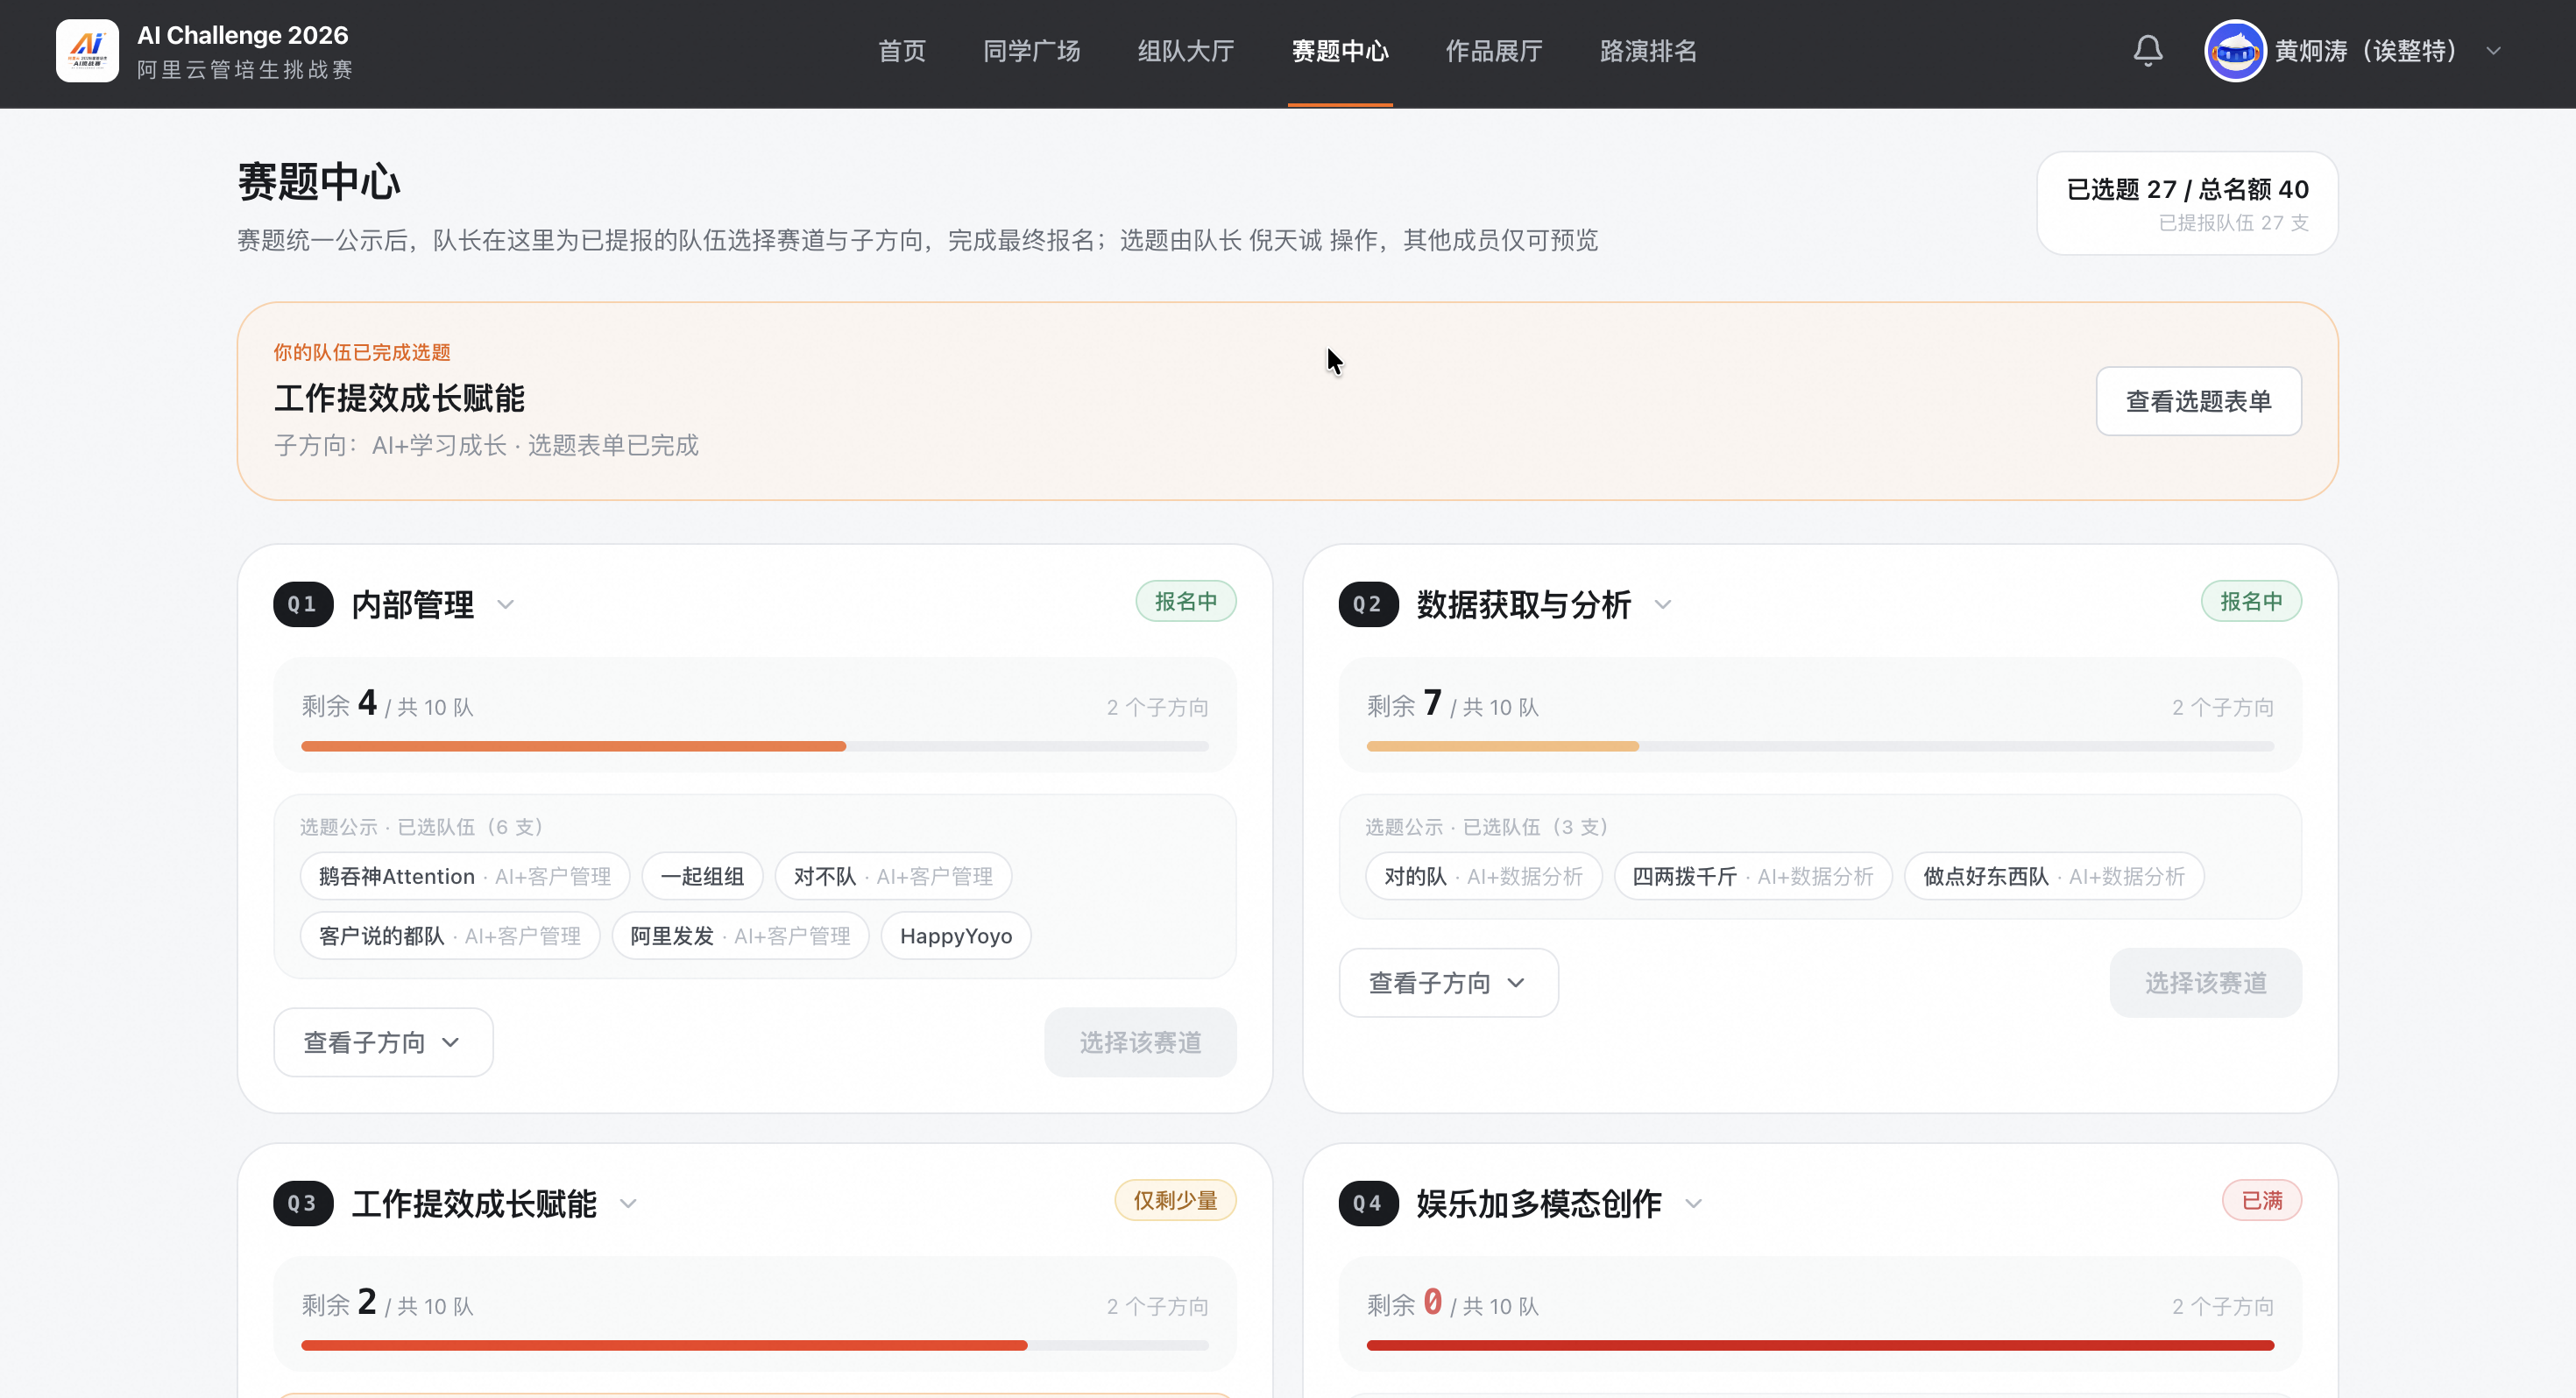Click the 对的队 team chip
The image size is (2576, 1398).
[1483, 877]
